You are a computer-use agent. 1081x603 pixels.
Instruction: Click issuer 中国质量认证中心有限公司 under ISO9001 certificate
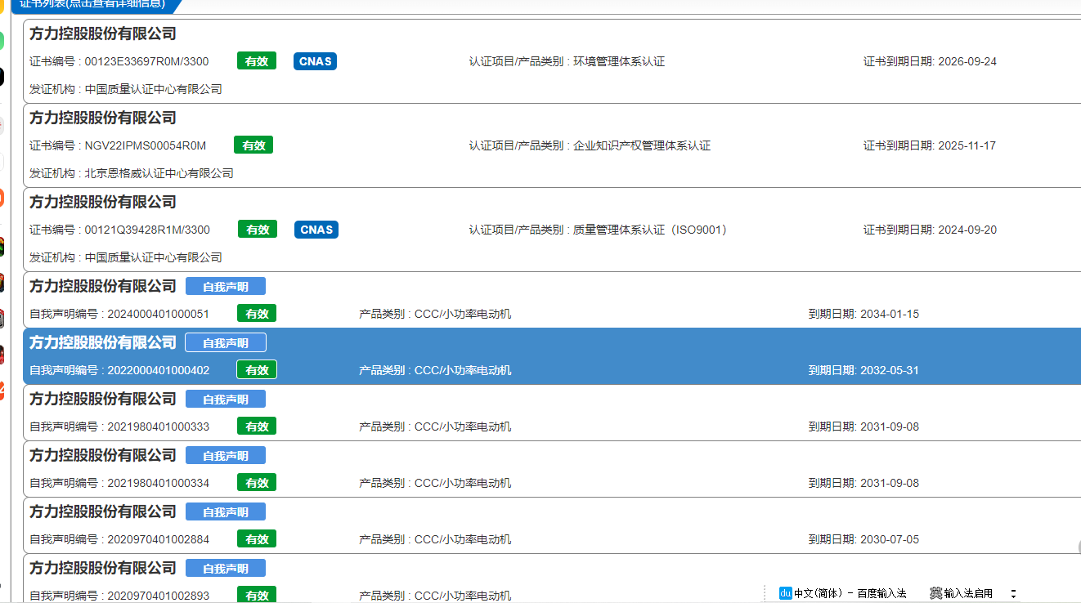click(154, 257)
